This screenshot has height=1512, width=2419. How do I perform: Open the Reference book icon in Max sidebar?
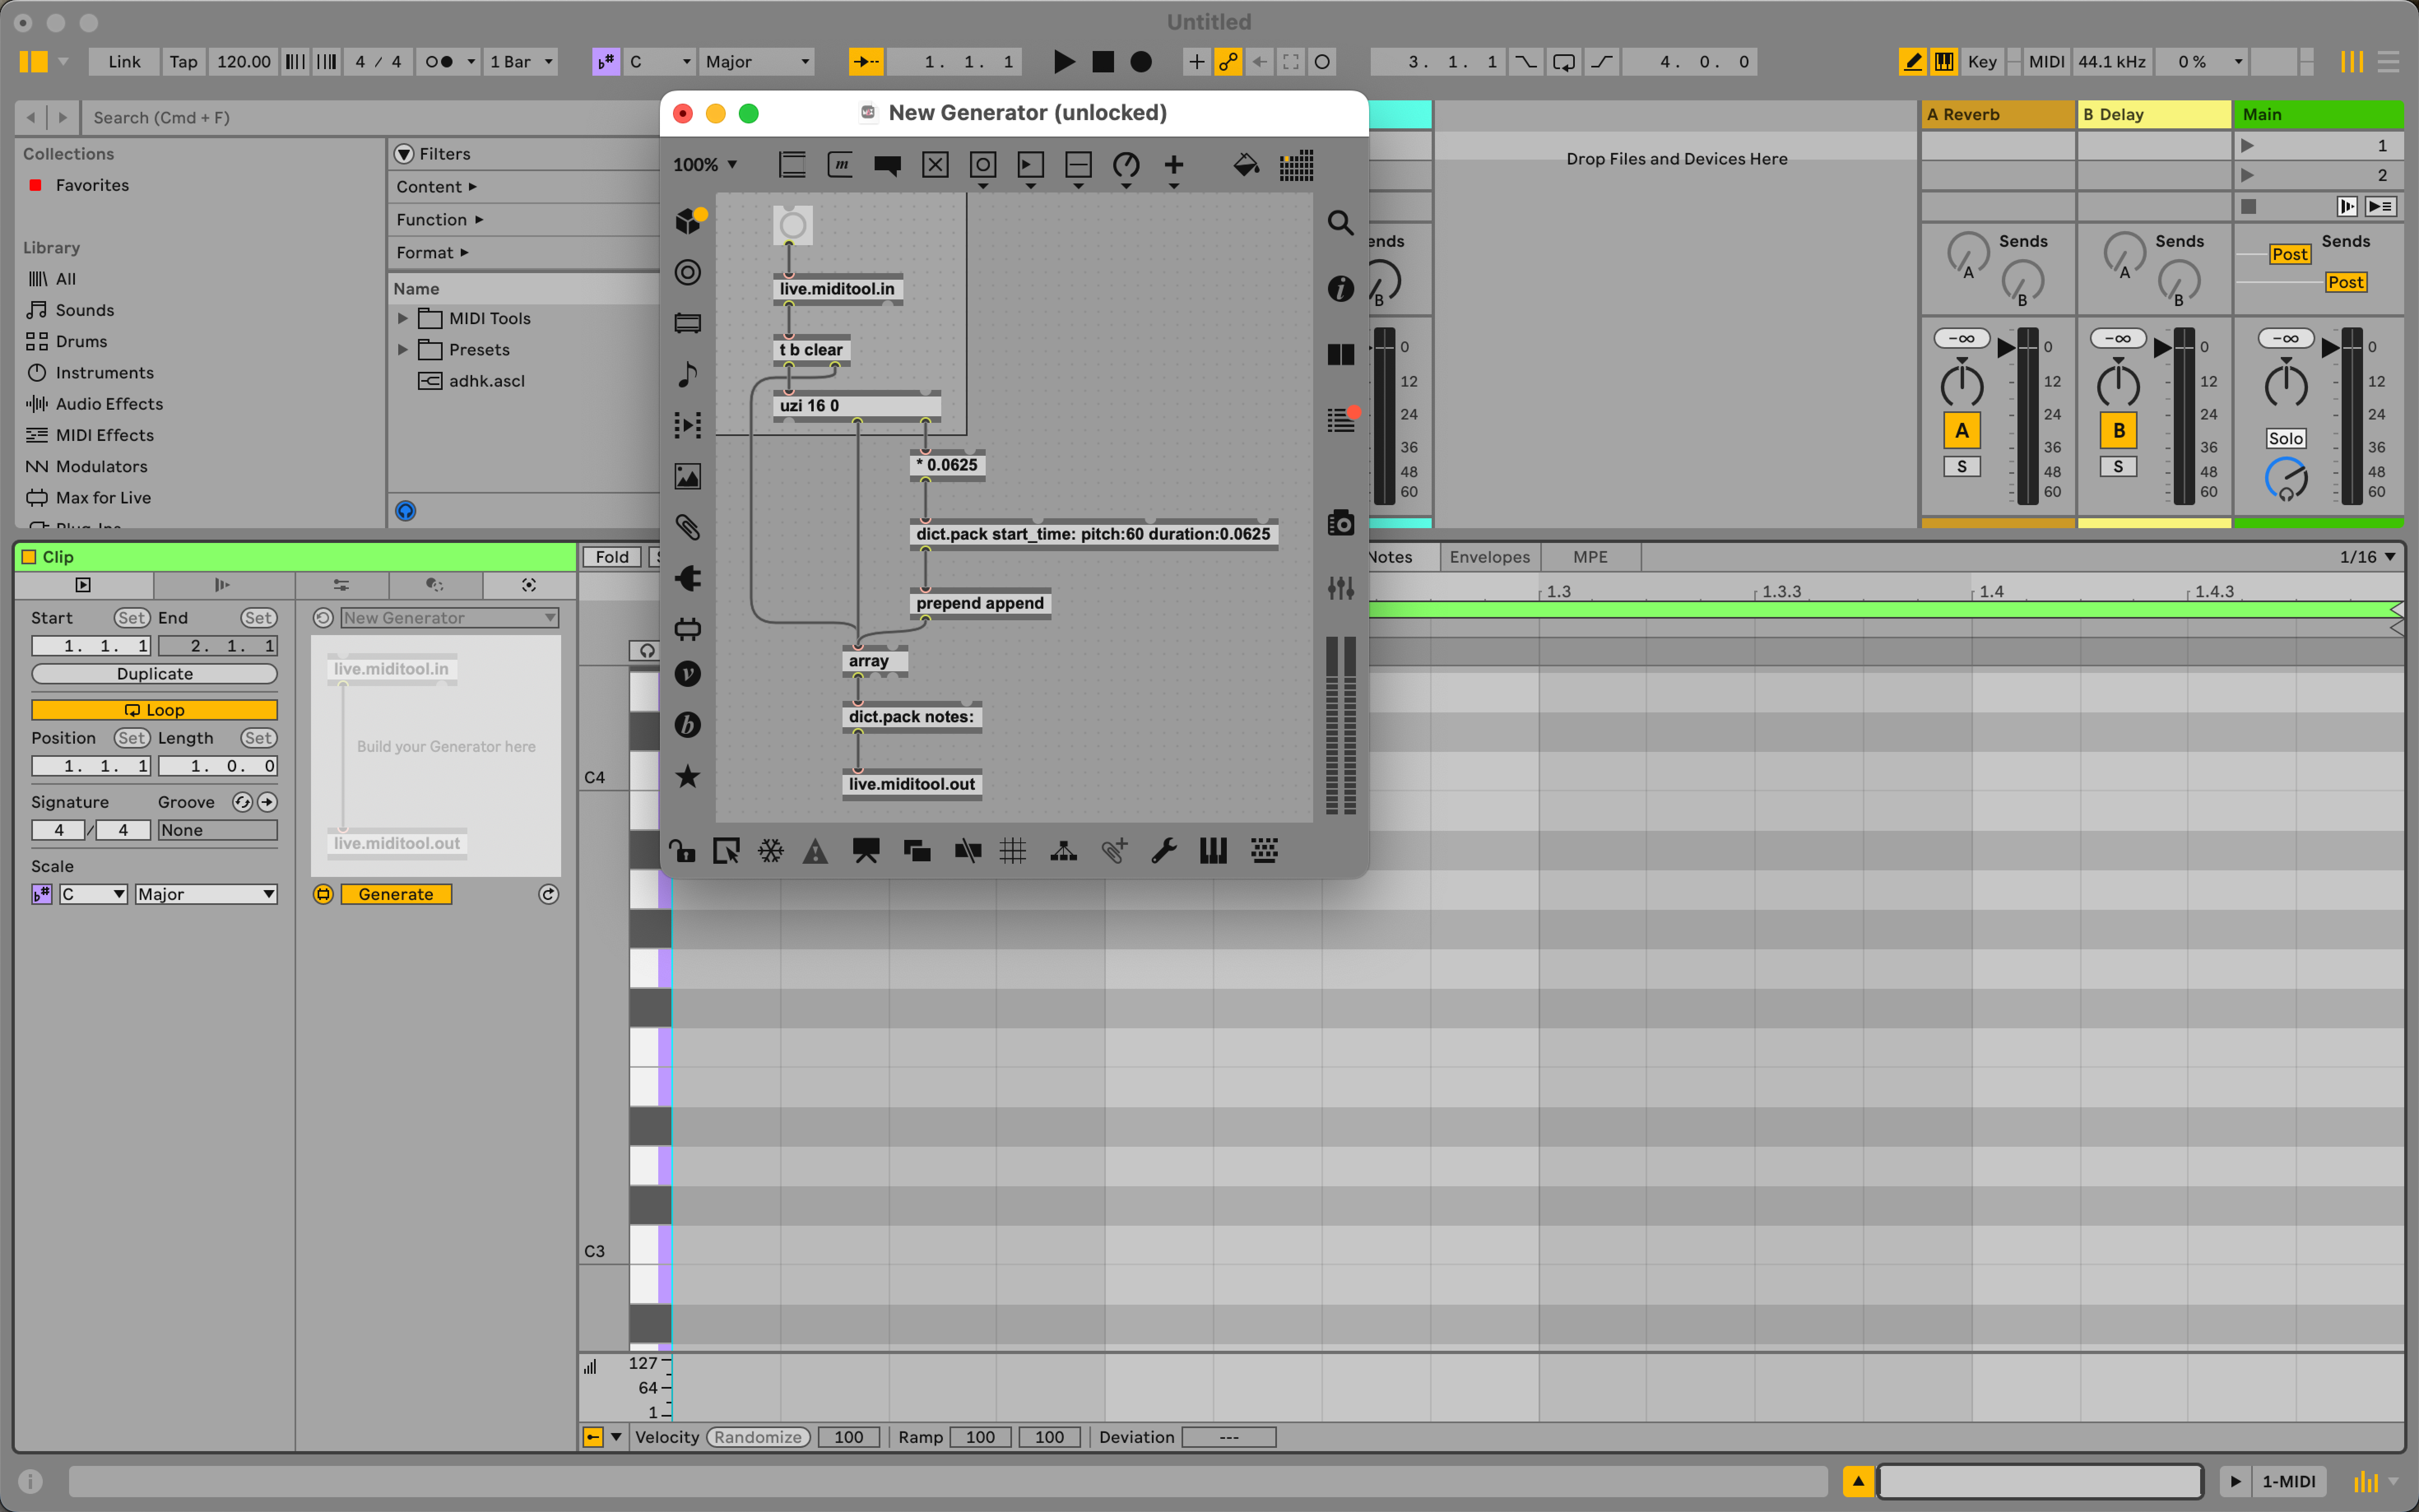1341,354
